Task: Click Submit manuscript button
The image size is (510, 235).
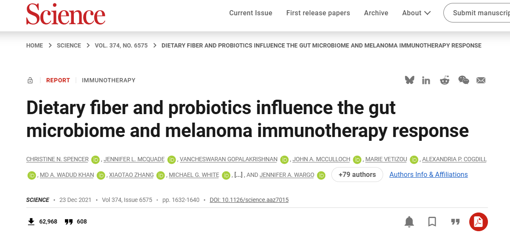Action: point(480,13)
